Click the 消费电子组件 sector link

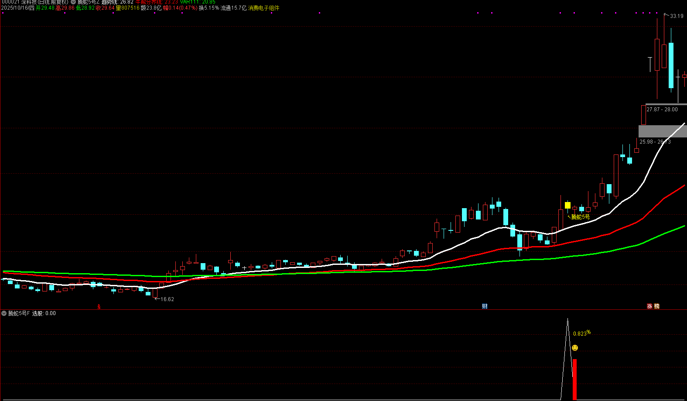click(x=263, y=8)
